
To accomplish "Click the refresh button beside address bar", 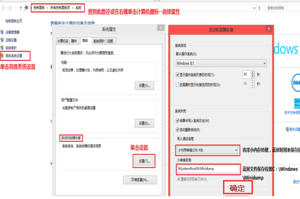I will pyautogui.click(x=260, y=8).
